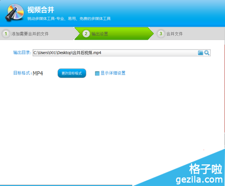Screen dimensions: 225x186
Task: Click the magnifier icon beside output path
Action: (207, 53)
